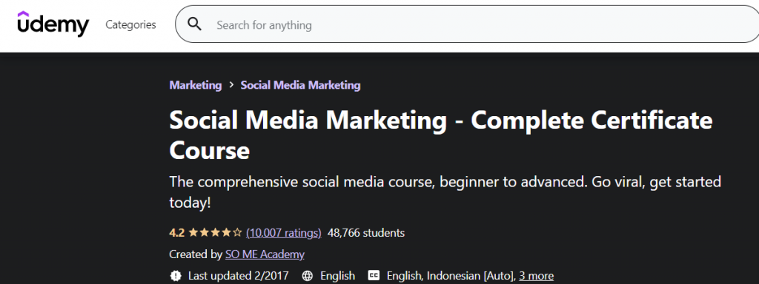759x284 pixels.
Task: Open the Categories menu
Action: point(130,24)
